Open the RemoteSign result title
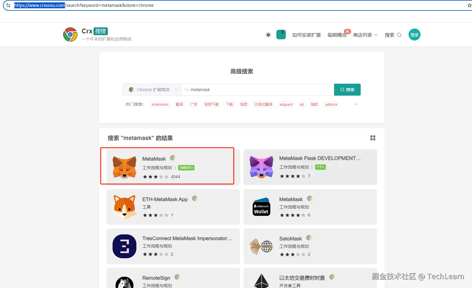This screenshot has width=472, height=288. (156, 278)
